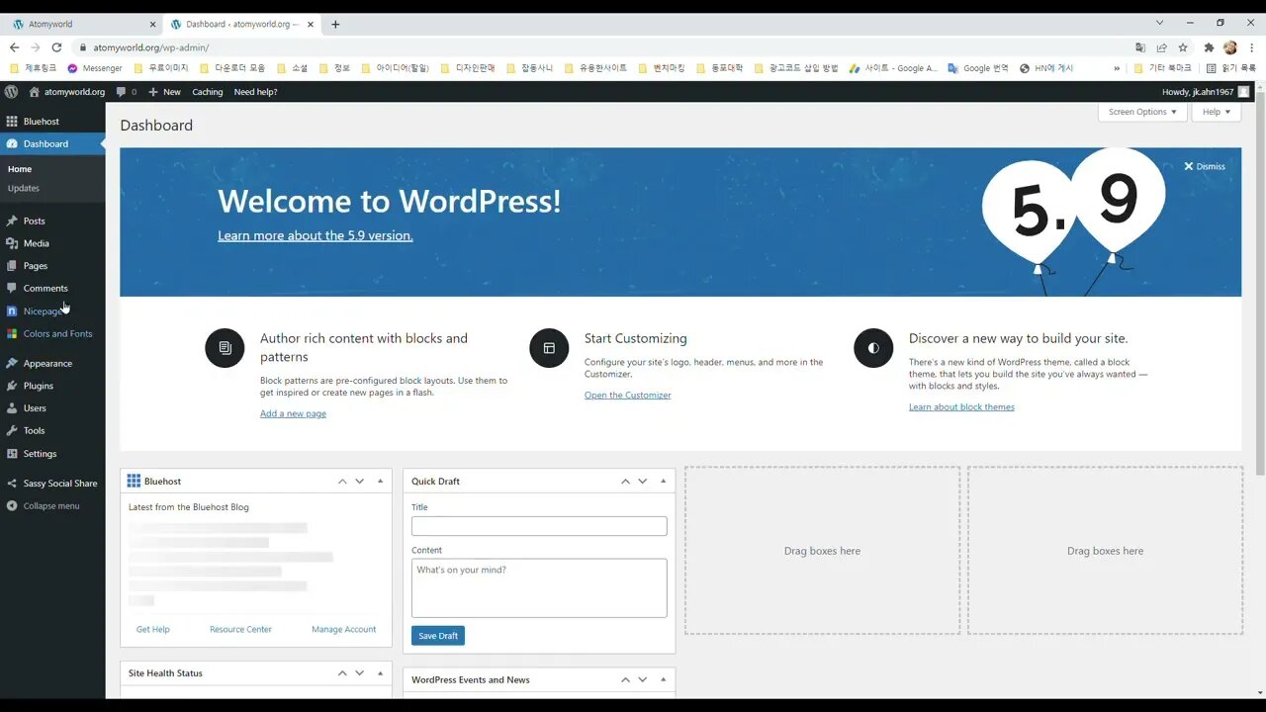
Task: Open the Bluehost Get Help link
Action: tap(153, 629)
